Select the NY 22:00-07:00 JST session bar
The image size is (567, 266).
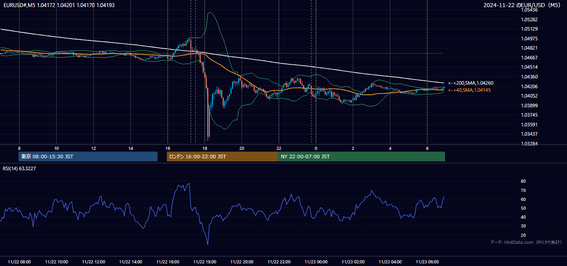point(362,156)
